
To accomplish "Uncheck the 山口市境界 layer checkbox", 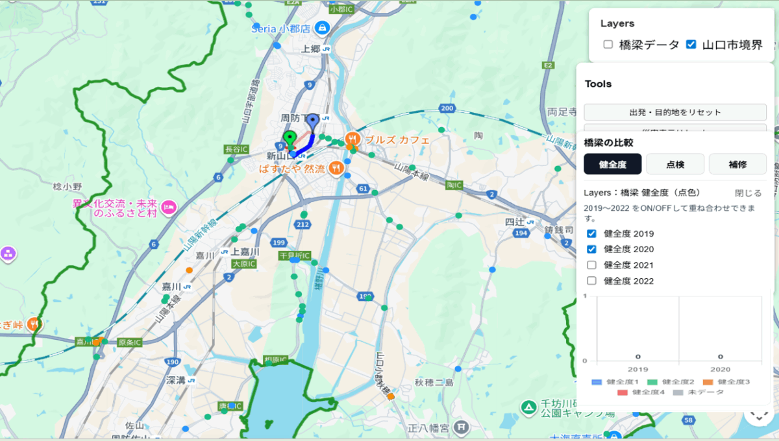I will 691,45.
